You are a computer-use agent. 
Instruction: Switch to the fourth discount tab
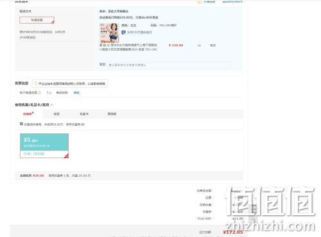pos(112,114)
